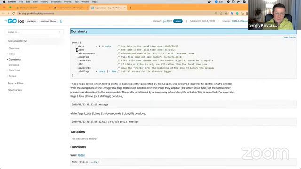Go to Variables in the sidebar

(x=14, y=65)
